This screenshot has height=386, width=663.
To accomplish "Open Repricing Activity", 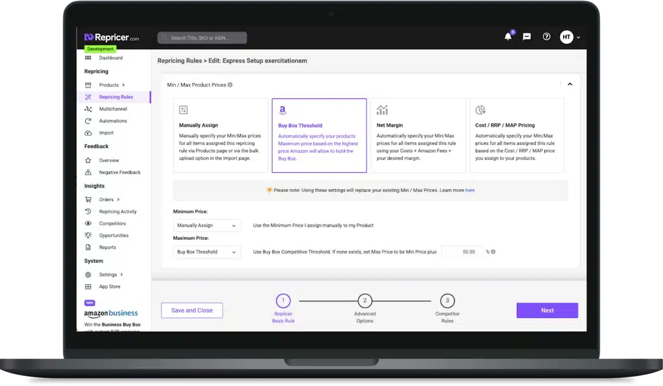I will (118, 211).
